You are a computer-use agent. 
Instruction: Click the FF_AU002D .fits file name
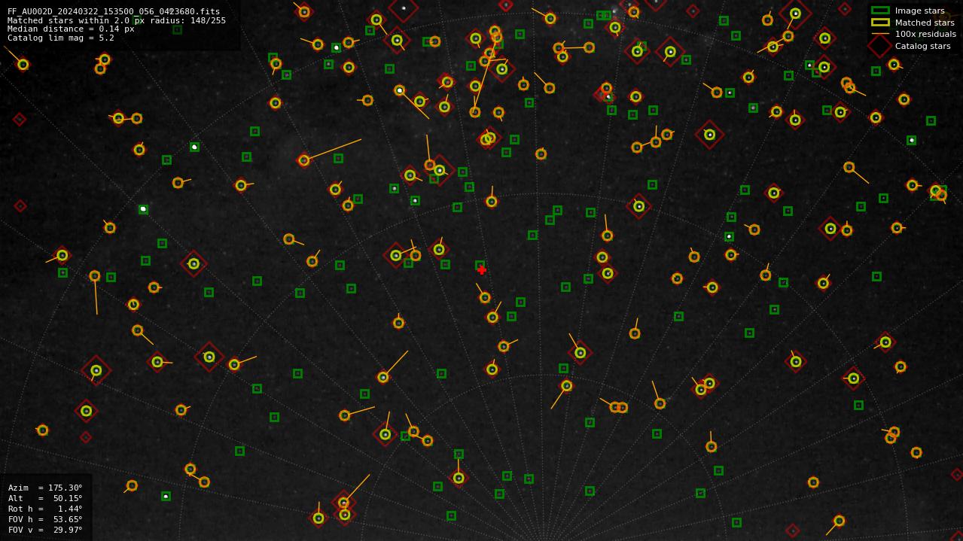(114, 11)
